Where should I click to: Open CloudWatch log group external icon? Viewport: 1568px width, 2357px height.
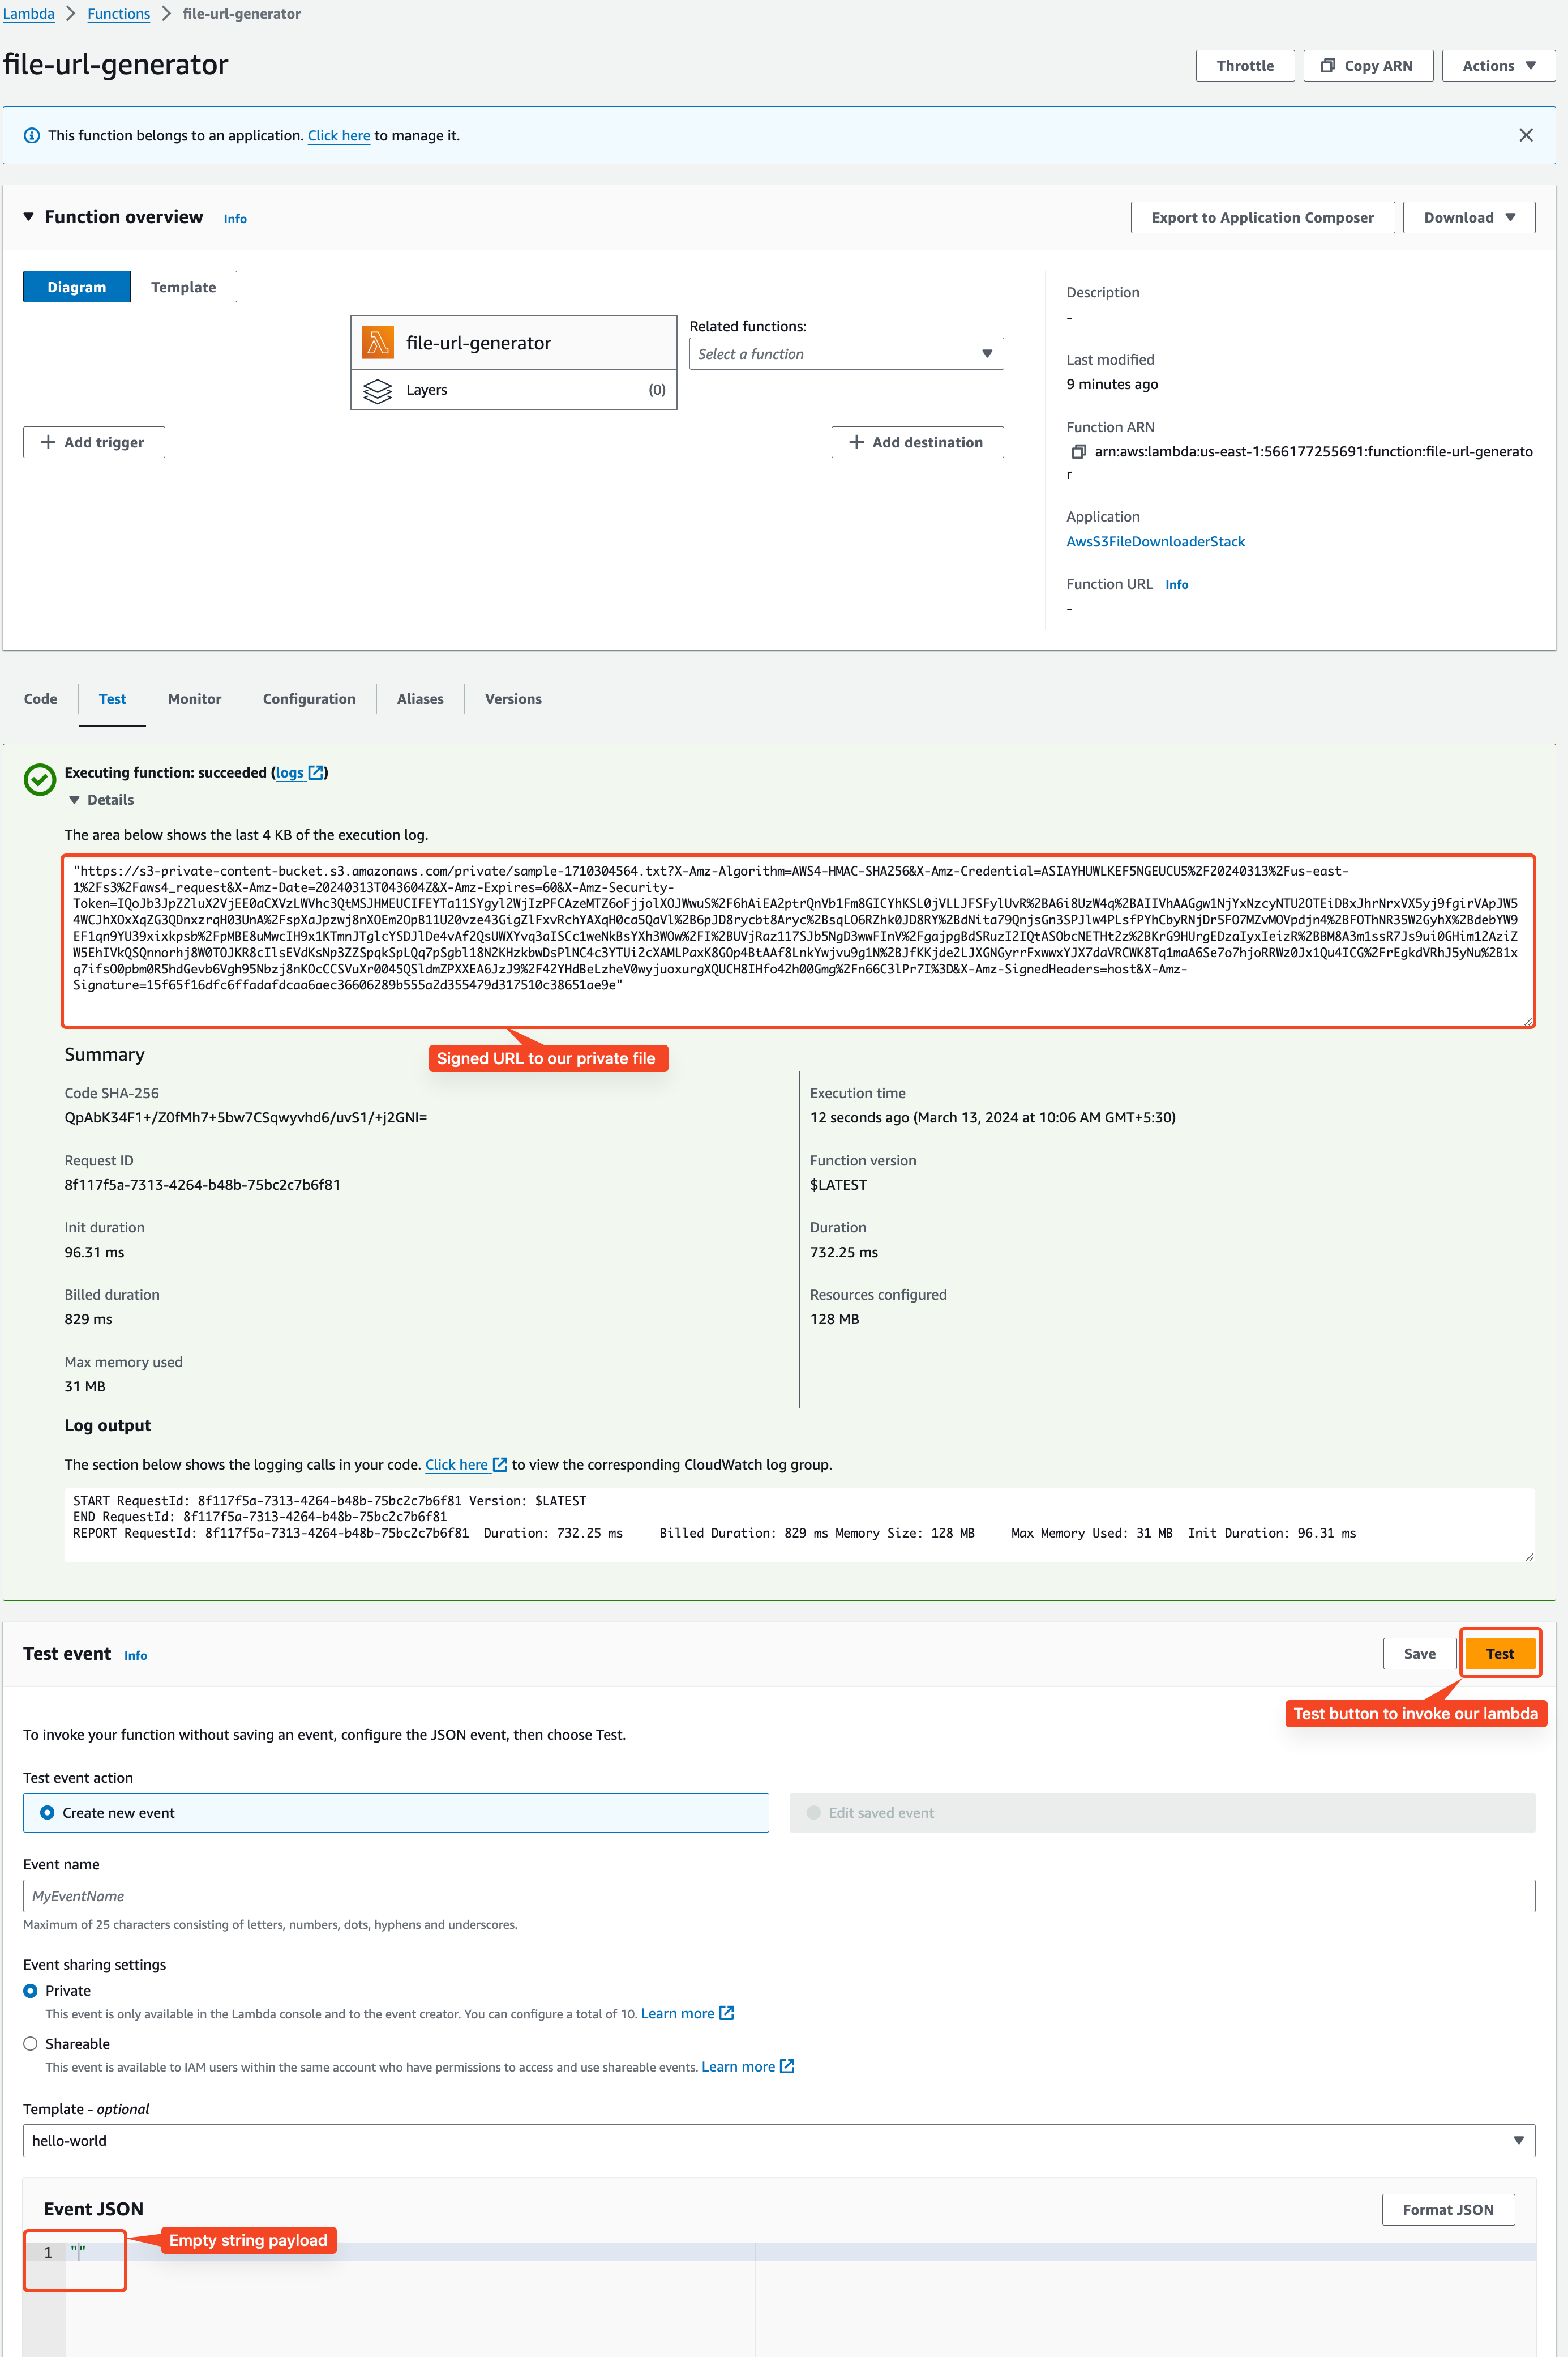point(500,1464)
